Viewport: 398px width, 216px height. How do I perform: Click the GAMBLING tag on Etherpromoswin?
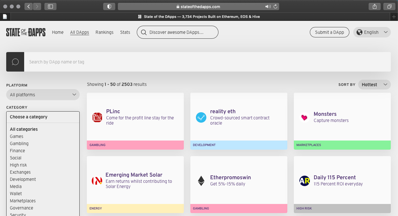[x=239, y=209]
